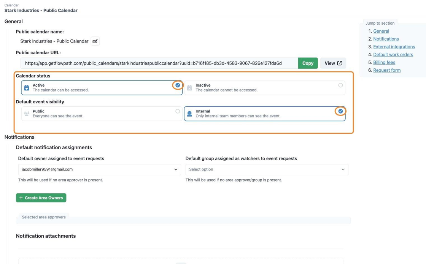This screenshot has height=264, width=426.
Task: Choose Internal default event visibility radio
Action: tap(340, 111)
